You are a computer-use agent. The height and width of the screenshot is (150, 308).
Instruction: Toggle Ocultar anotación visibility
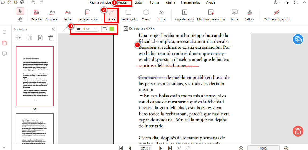[276, 15]
